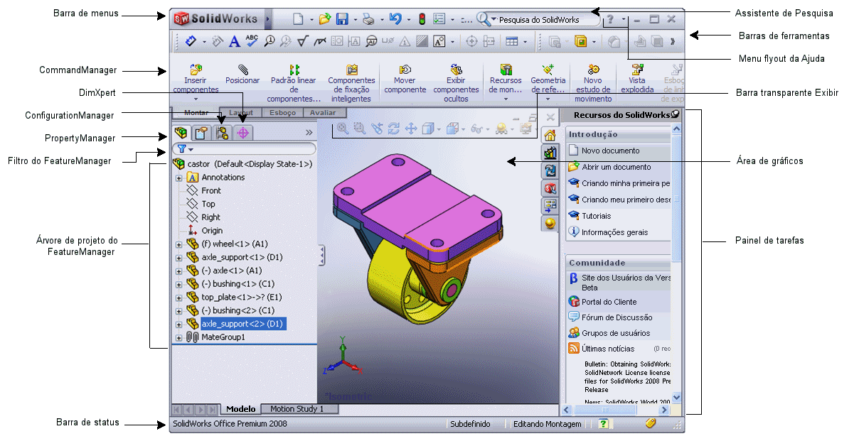The height and width of the screenshot is (441, 859).
Task: Expand the Annotations folder in the tree
Action: click(179, 178)
